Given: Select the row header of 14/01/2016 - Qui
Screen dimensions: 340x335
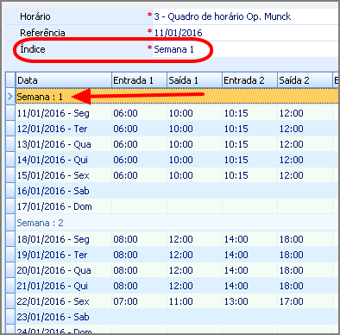Looking at the screenshot, I should pos(10,160).
